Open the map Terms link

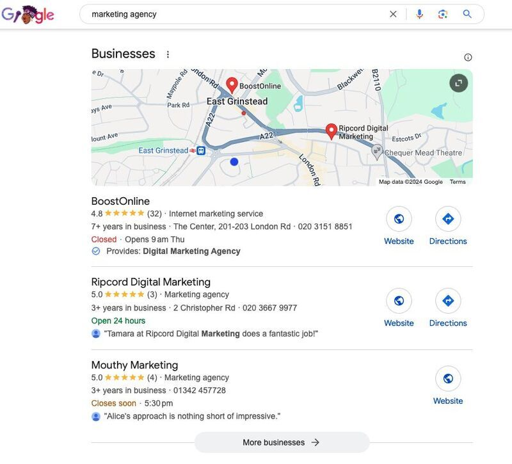[x=458, y=182]
